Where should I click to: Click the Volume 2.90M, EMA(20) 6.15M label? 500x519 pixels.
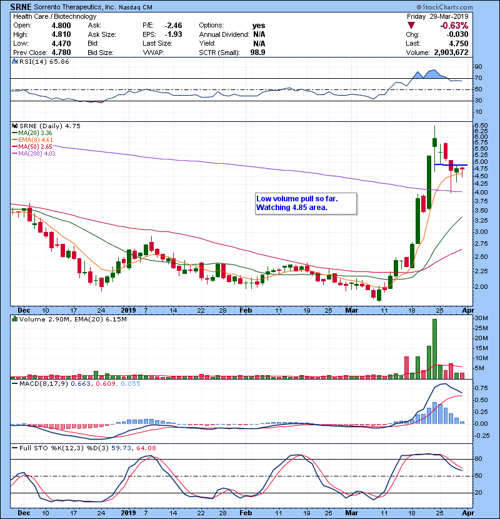coord(72,319)
